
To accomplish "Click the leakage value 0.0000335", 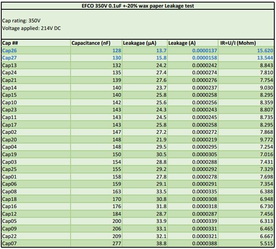I will [x=205, y=192].
